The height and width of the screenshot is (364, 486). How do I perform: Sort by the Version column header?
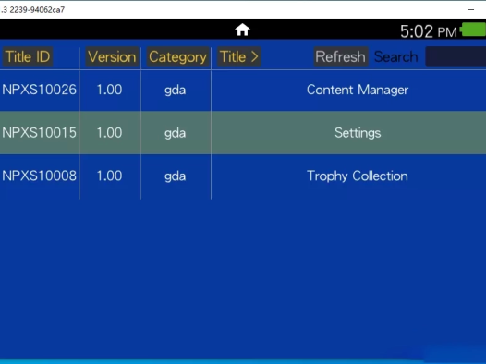pos(112,56)
